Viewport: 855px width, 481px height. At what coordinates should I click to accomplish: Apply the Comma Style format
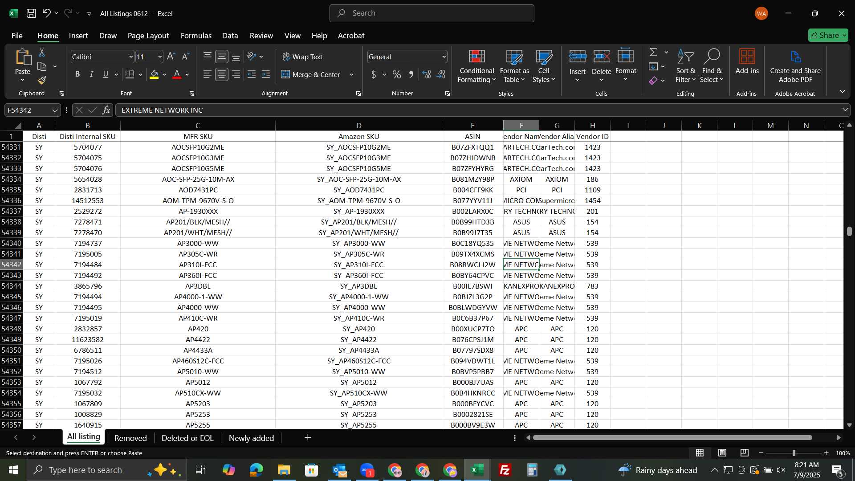pyautogui.click(x=411, y=74)
